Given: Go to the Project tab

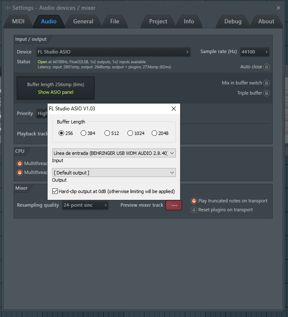Looking at the screenshot, I should point(158,21).
